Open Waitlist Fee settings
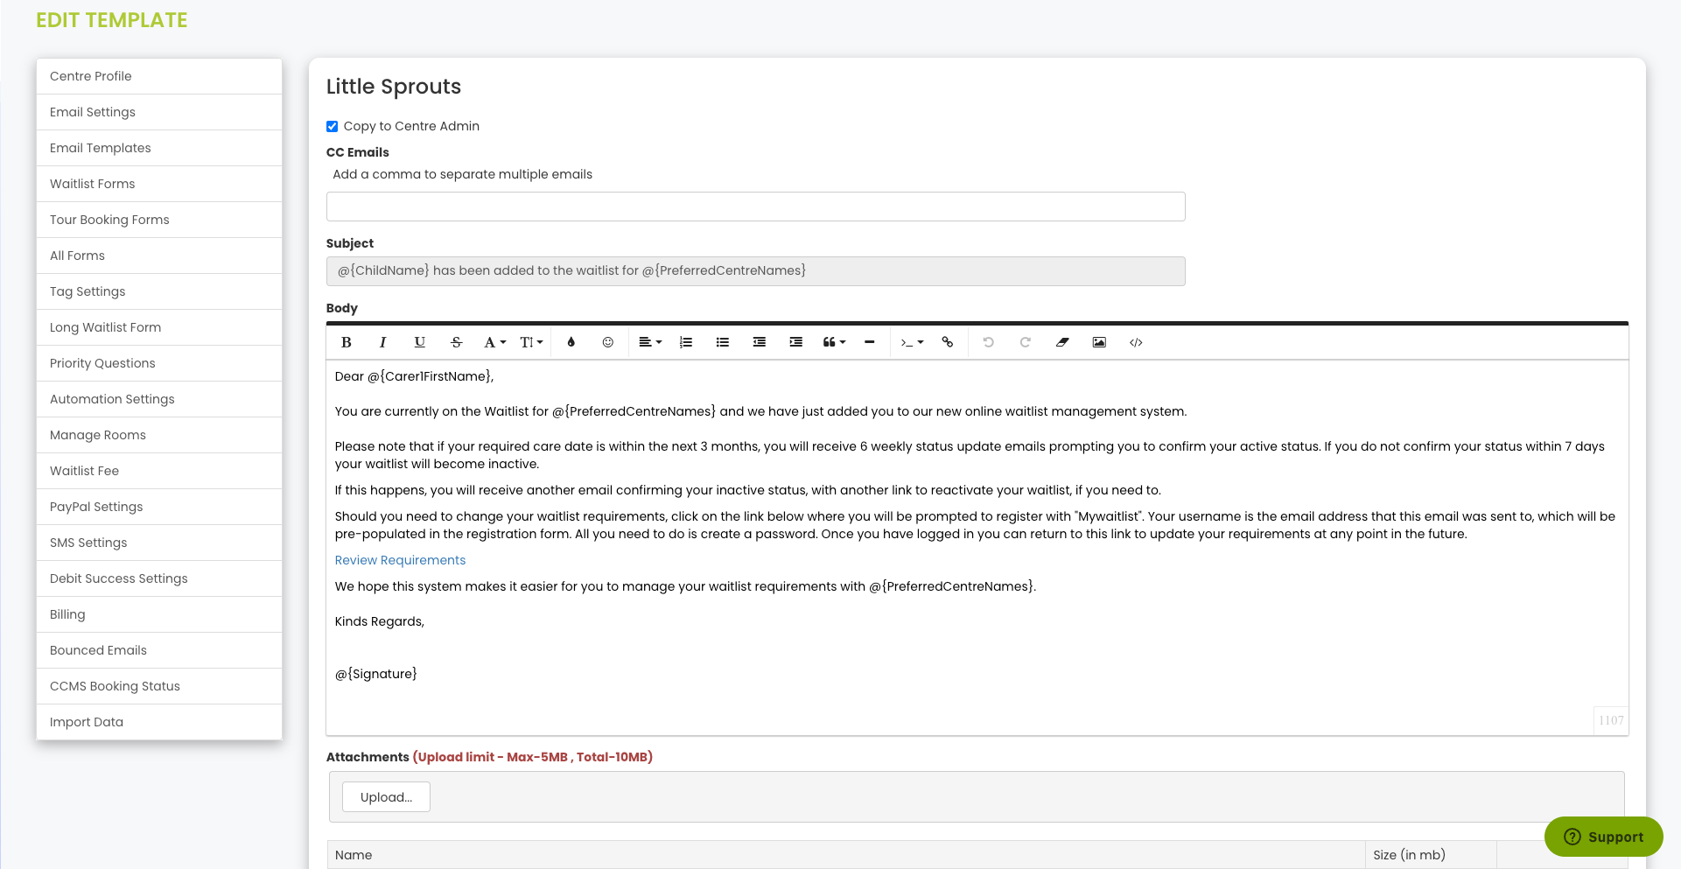This screenshot has width=1681, height=869. click(159, 471)
